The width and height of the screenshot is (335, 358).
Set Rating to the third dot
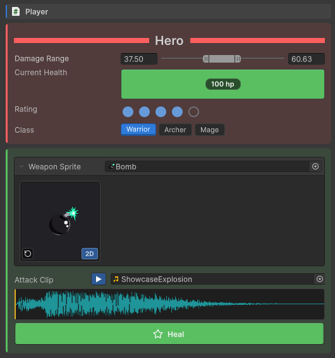[x=161, y=112]
